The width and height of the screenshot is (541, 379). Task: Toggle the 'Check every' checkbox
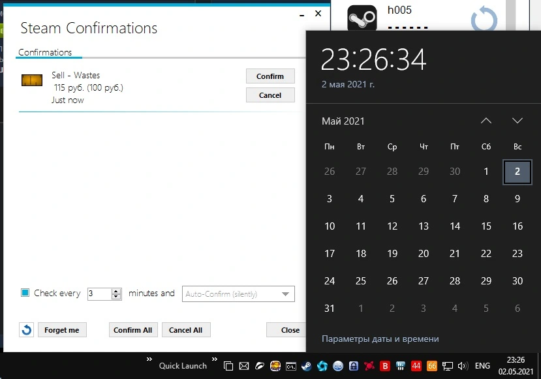(x=25, y=293)
